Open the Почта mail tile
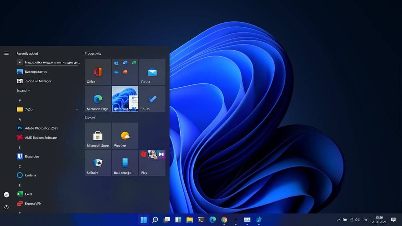 [x=152, y=72]
